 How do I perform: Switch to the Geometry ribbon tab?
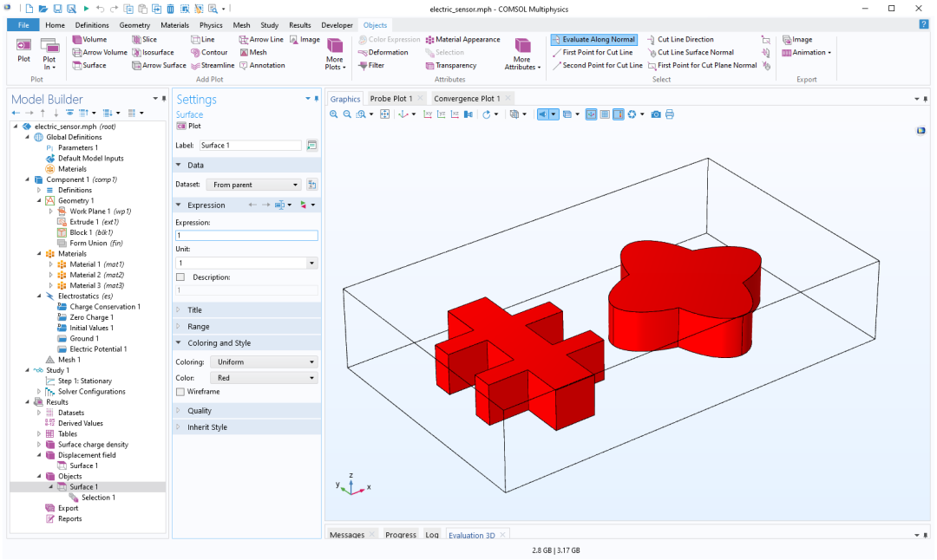coord(134,25)
